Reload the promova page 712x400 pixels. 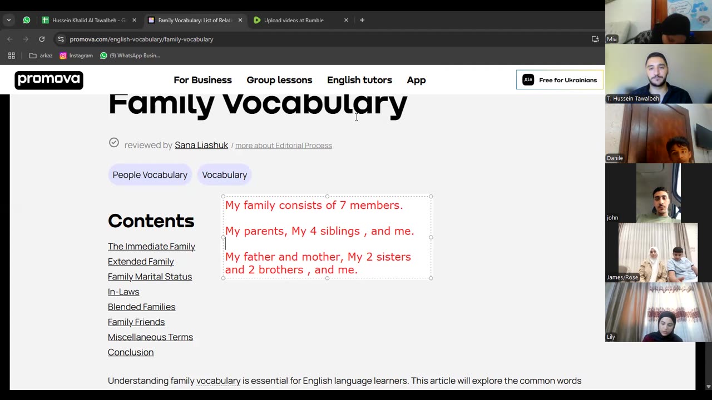42,39
